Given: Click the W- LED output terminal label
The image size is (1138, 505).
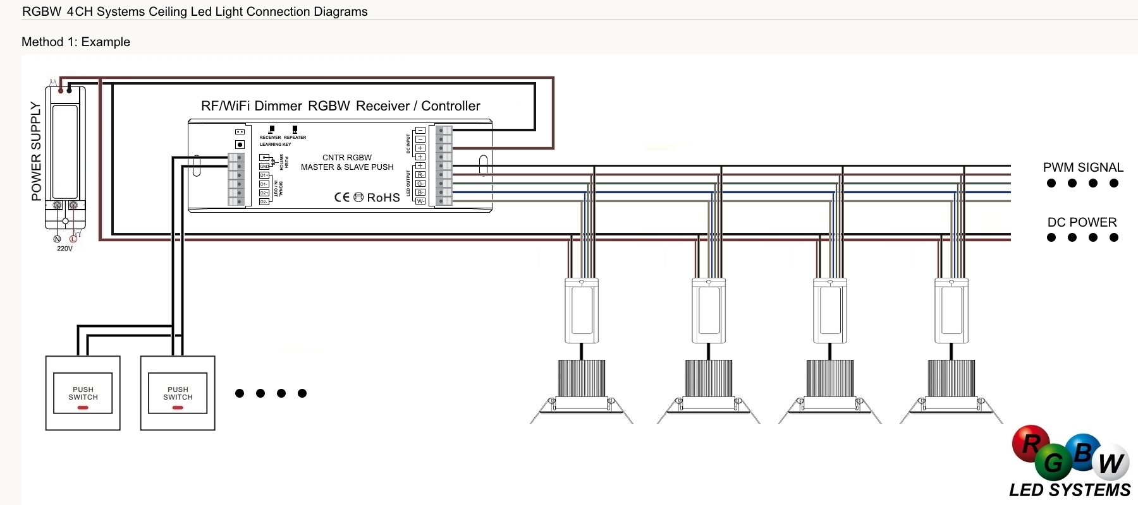Looking at the screenshot, I should [420, 201].
